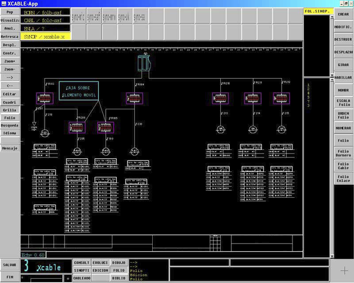Click the Centr. button
The height and width of the screenshot is (283, 354).
tap(10, 53)
